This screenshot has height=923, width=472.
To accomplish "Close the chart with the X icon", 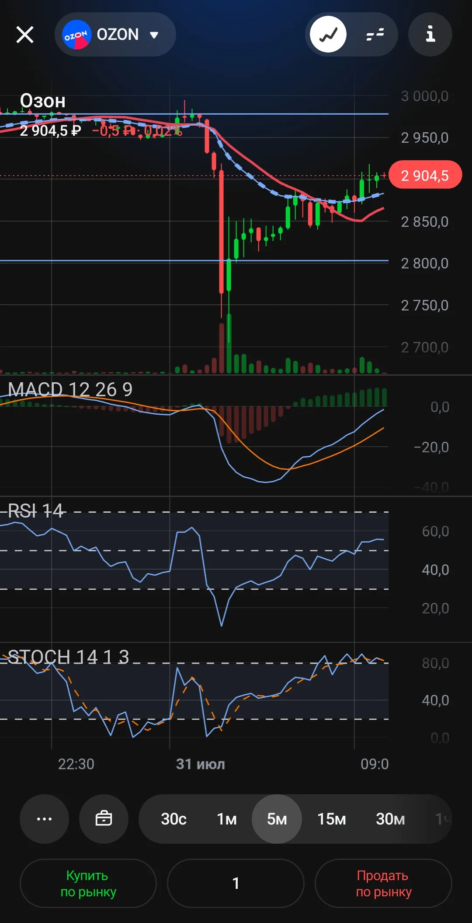I will (x=25, y=35).
